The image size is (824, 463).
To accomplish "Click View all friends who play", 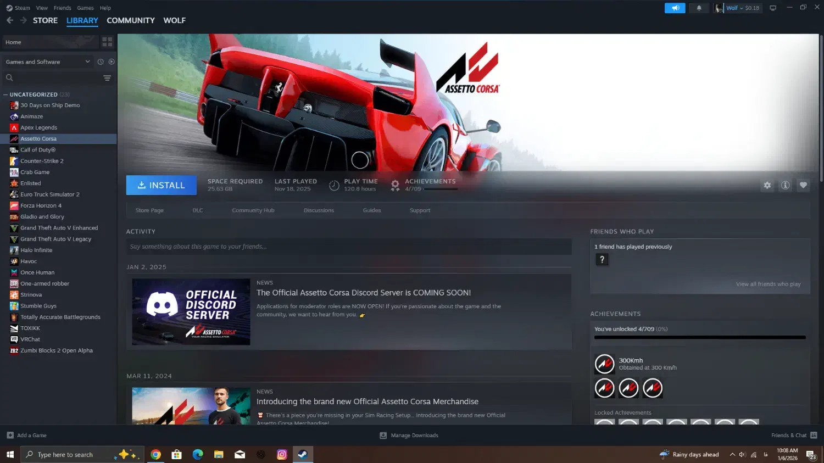I will 768,284.
